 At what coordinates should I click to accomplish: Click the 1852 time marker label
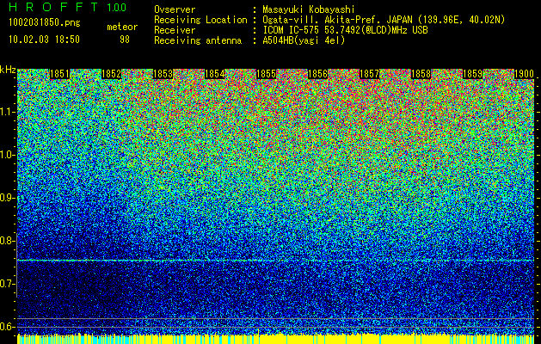click(x=111, y=74)
